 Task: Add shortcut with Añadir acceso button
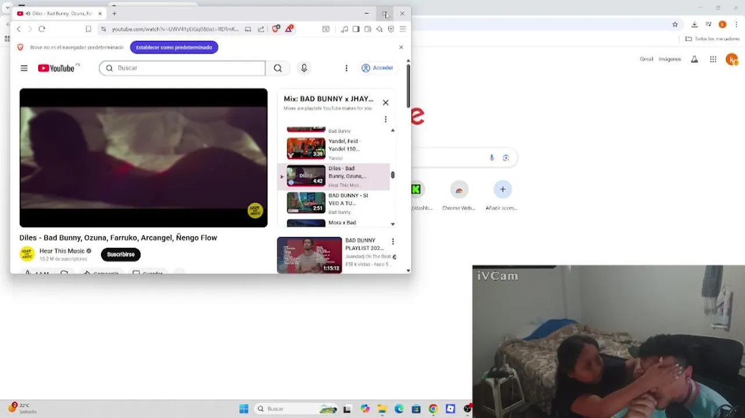502,196
